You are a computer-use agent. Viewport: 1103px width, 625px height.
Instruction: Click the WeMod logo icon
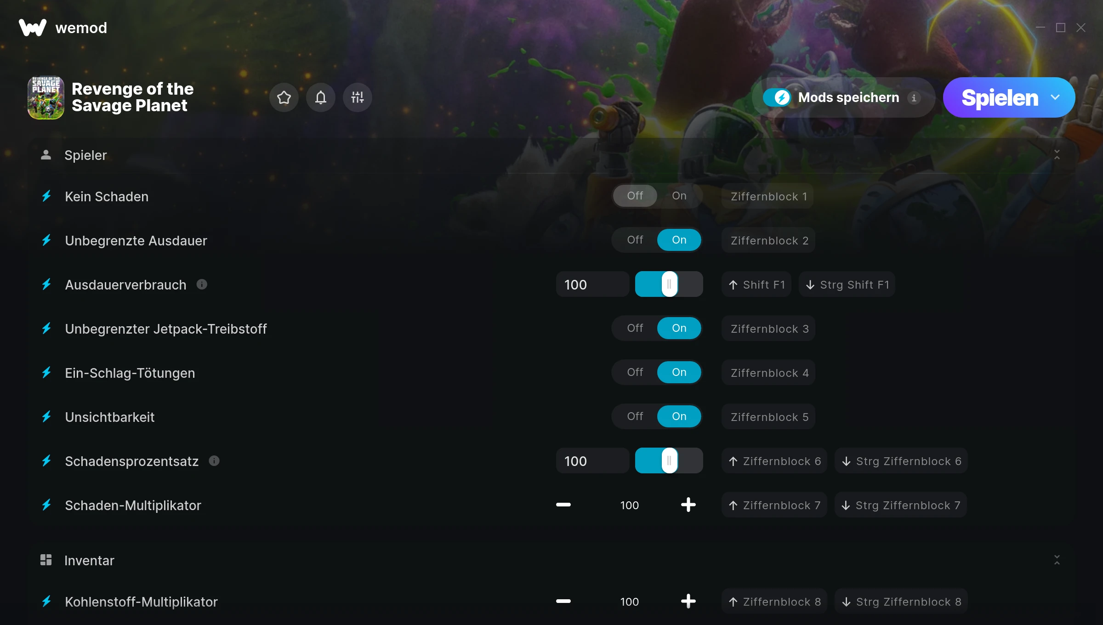[x=32, y=28]
